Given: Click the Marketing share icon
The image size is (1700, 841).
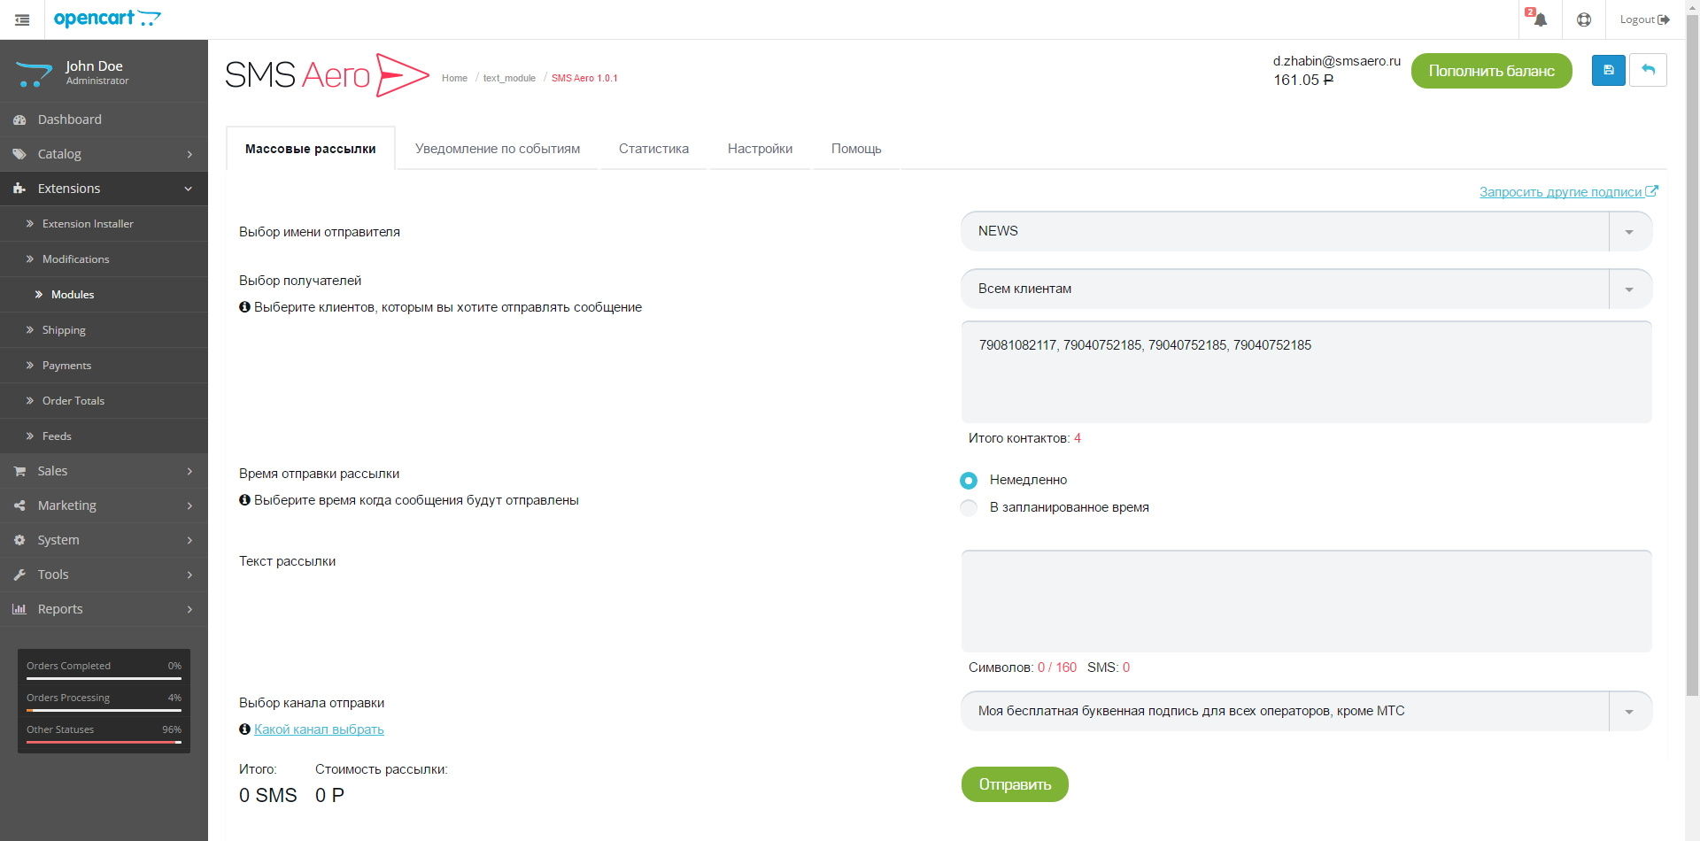Looking at the screenshot, I should click(19, 505).
